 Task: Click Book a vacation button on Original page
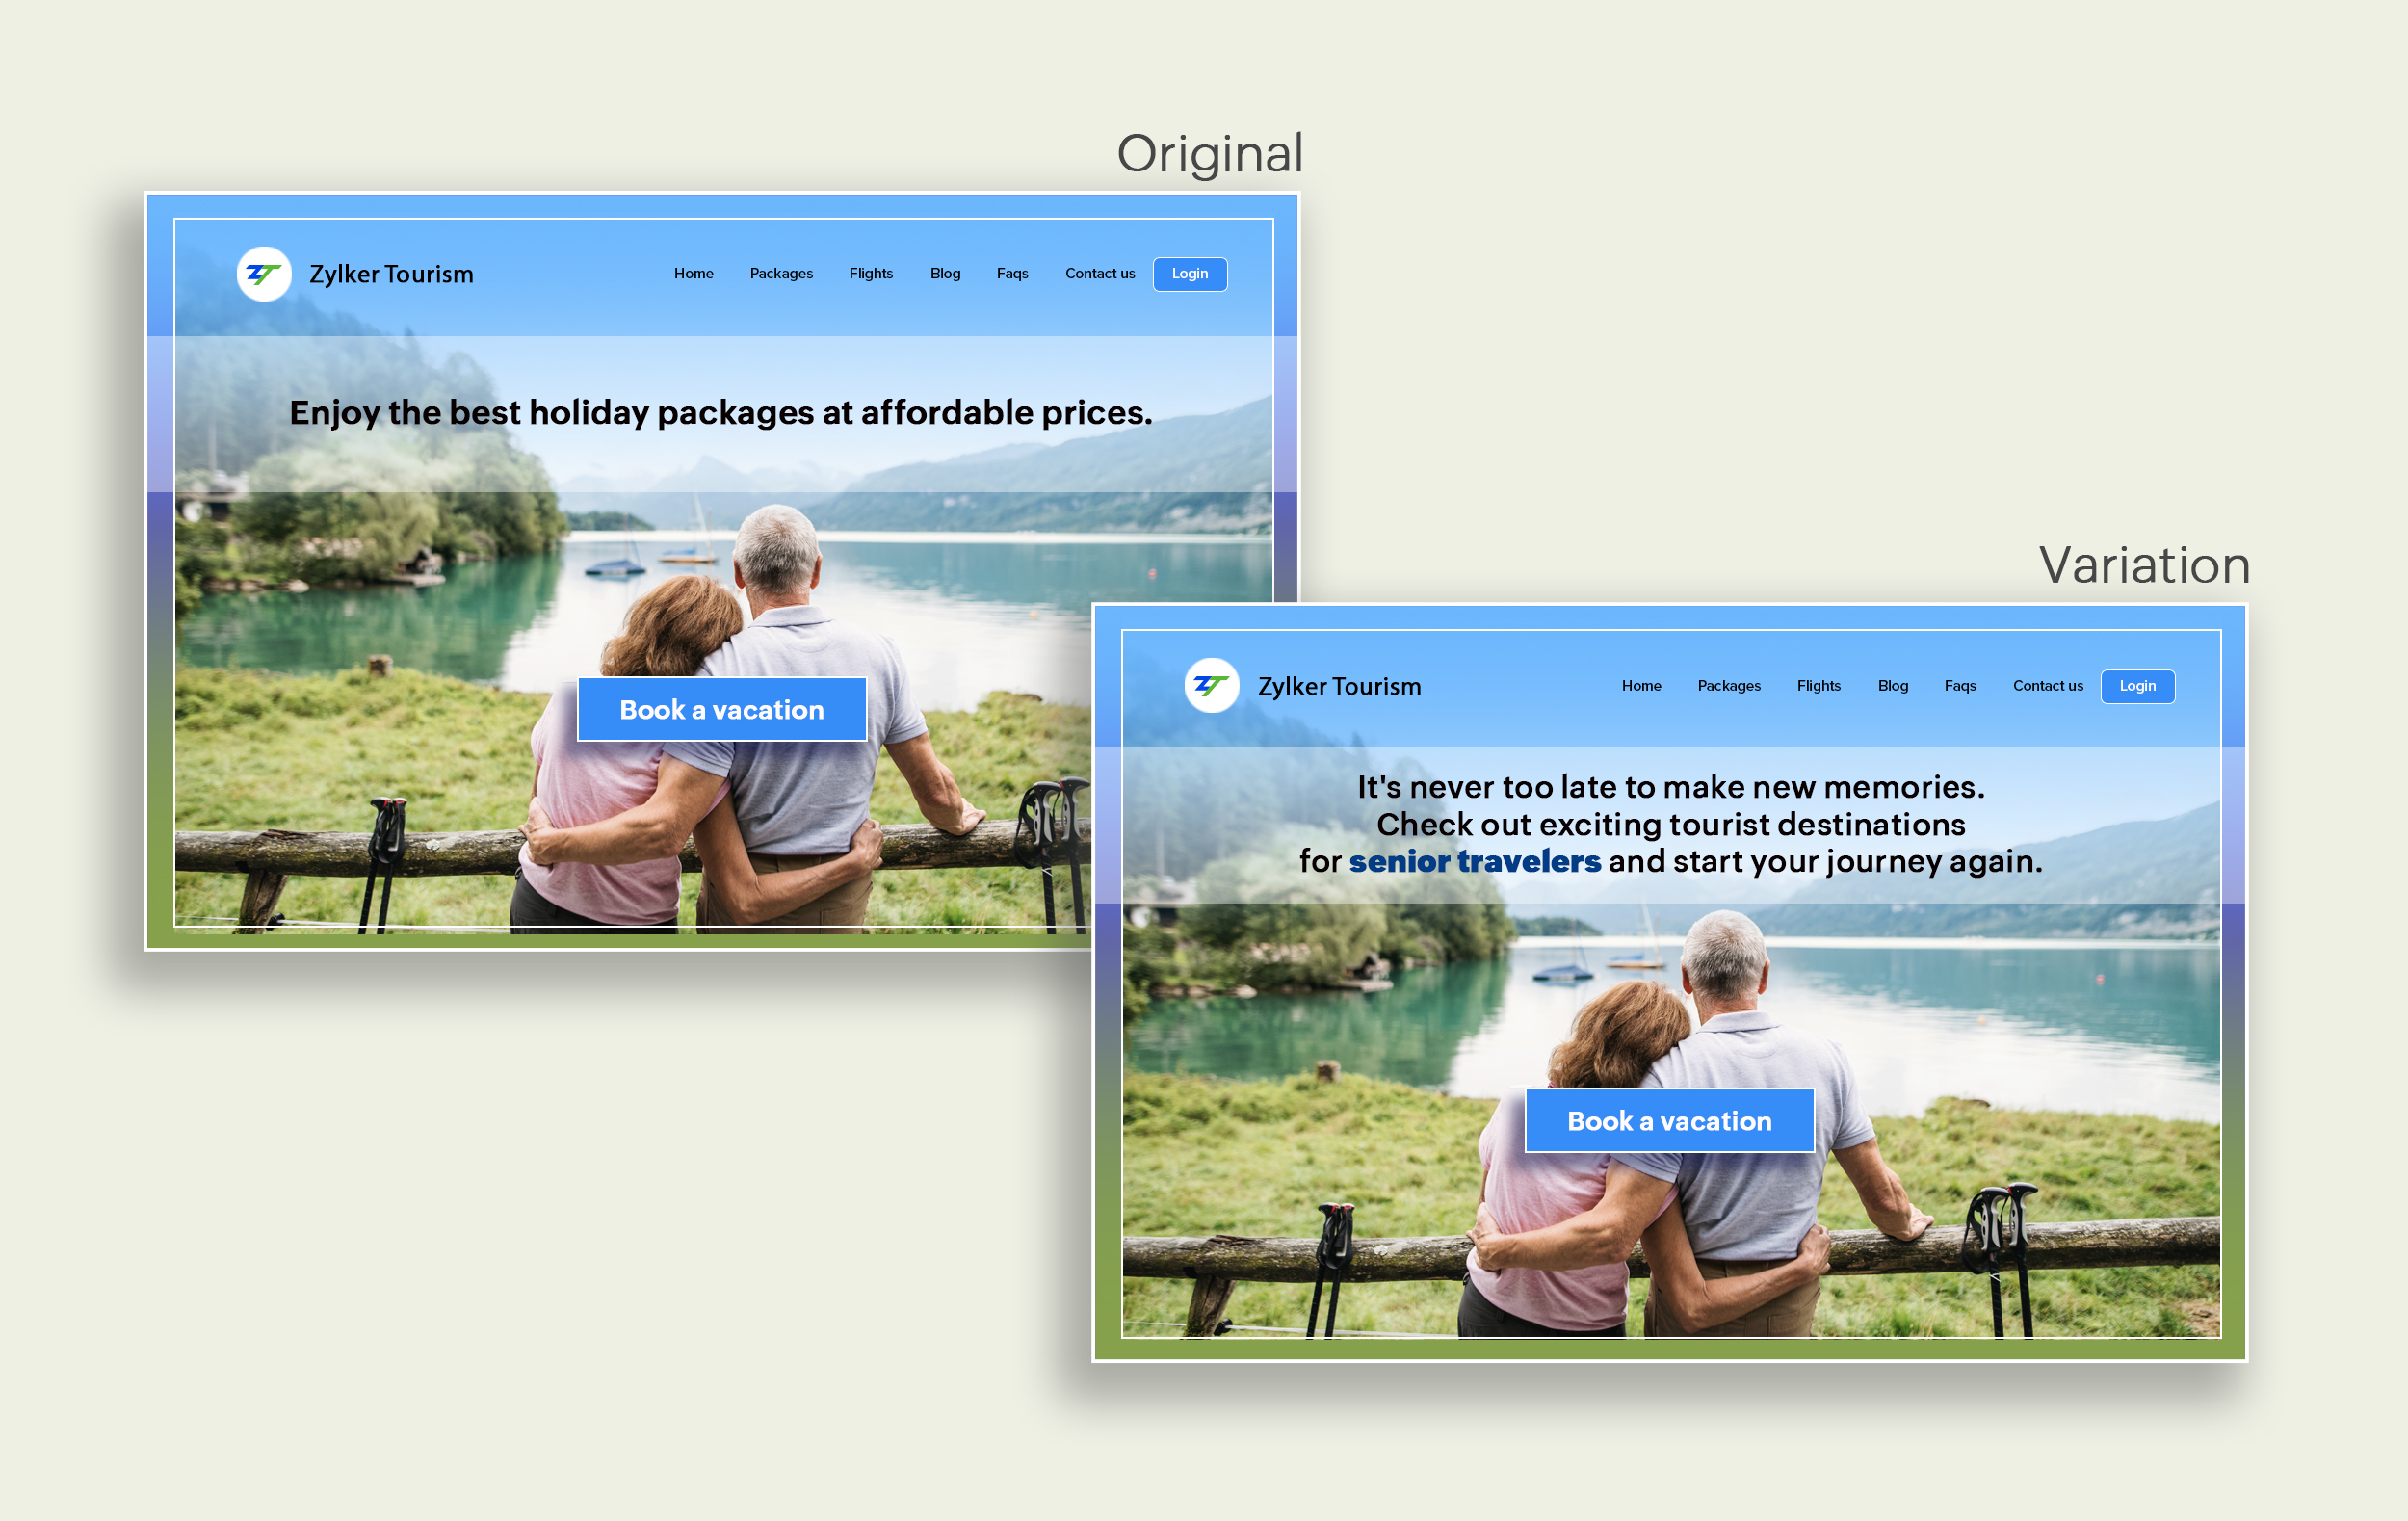click(x=721, y=710)
